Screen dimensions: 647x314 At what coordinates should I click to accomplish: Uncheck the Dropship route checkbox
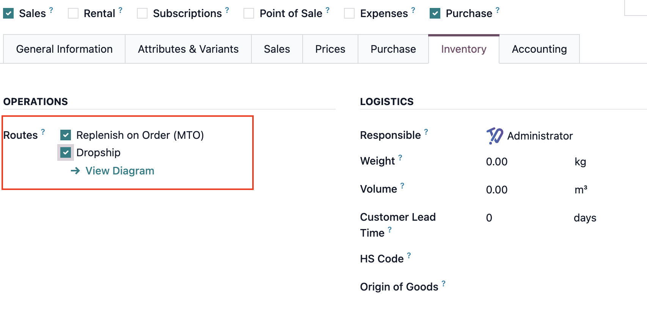(66, 152)
